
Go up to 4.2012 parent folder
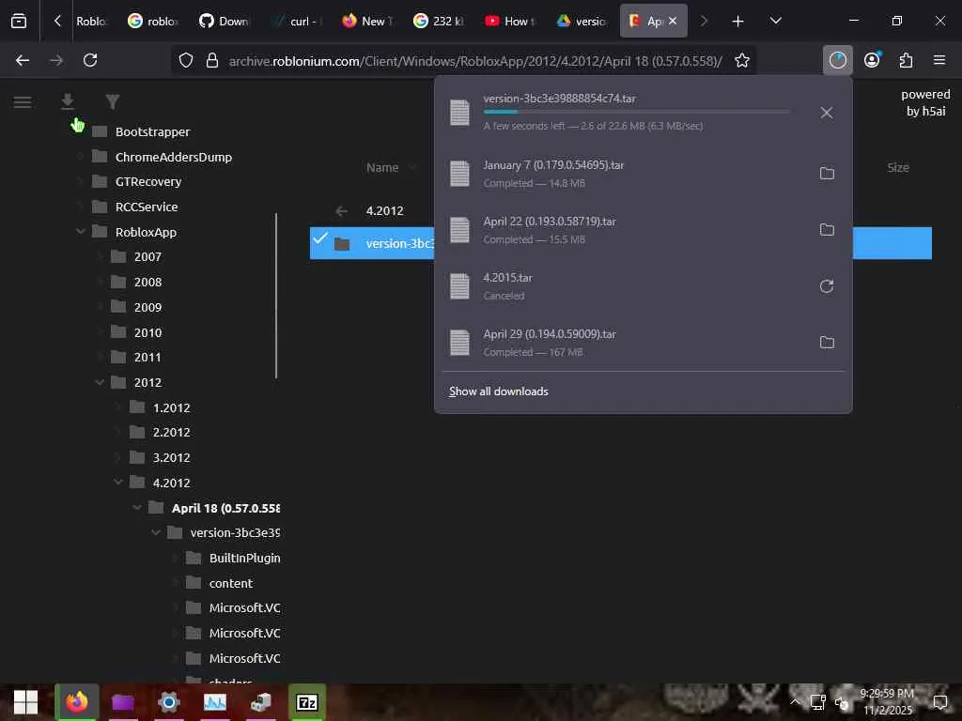coord(384,211)
